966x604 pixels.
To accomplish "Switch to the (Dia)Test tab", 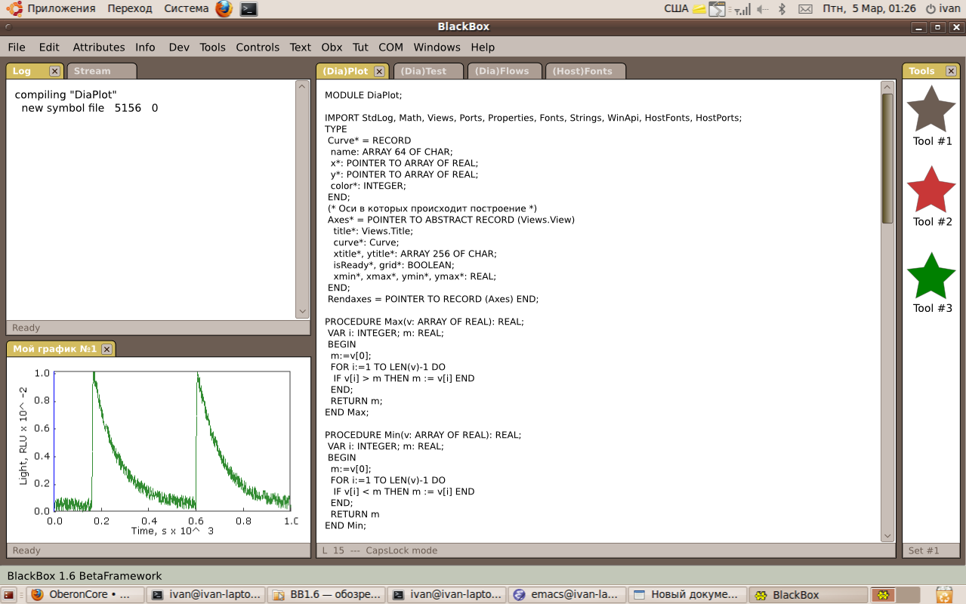I will point(424,71).
